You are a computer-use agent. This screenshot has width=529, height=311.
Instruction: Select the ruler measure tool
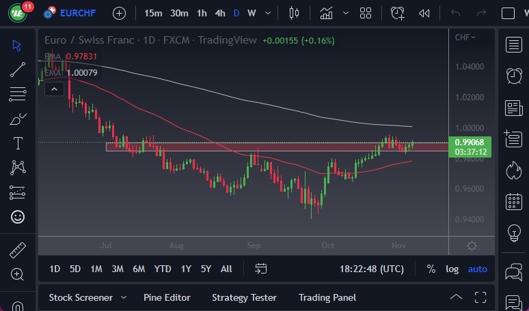[18, 250]
